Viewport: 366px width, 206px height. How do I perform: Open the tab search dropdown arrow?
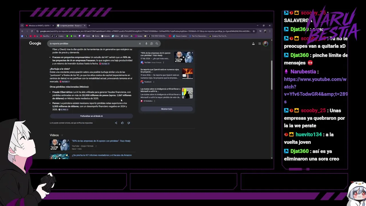tap(22, 25)
